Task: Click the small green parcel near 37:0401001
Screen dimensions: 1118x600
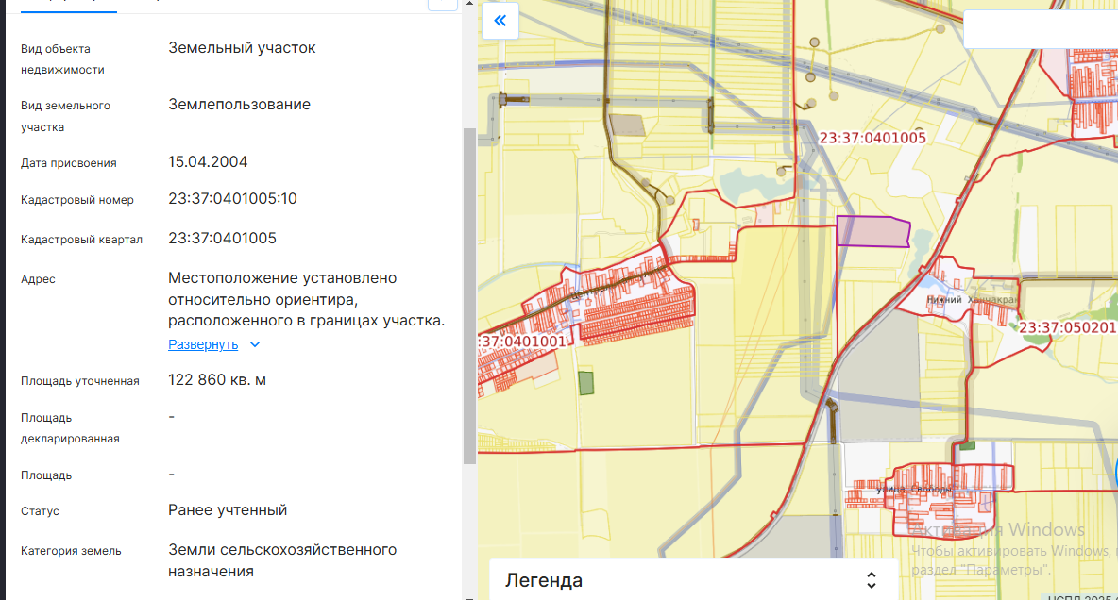Action: pyautogui.click(x=586, y=383)
